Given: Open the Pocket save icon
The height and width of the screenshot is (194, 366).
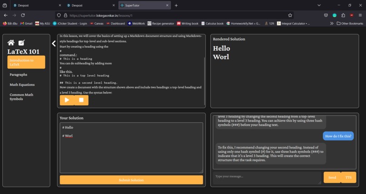Looking at the screenshot, I should [x=326, y=15].
